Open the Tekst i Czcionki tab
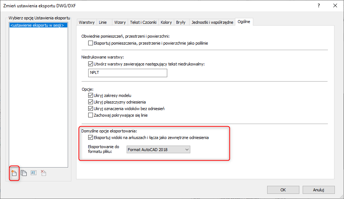This screenshot has height=199, width=344. click(x=143, y=22)
